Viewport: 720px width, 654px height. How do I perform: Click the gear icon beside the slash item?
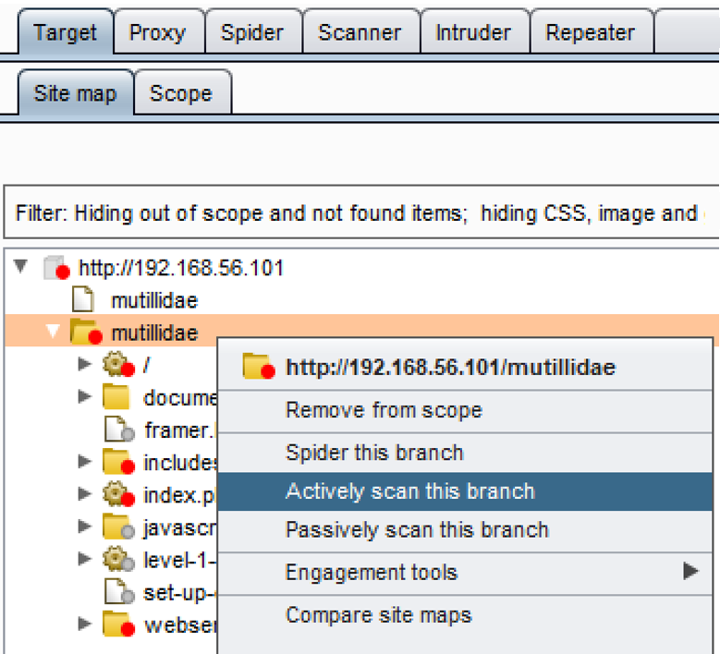click(114, 366)
